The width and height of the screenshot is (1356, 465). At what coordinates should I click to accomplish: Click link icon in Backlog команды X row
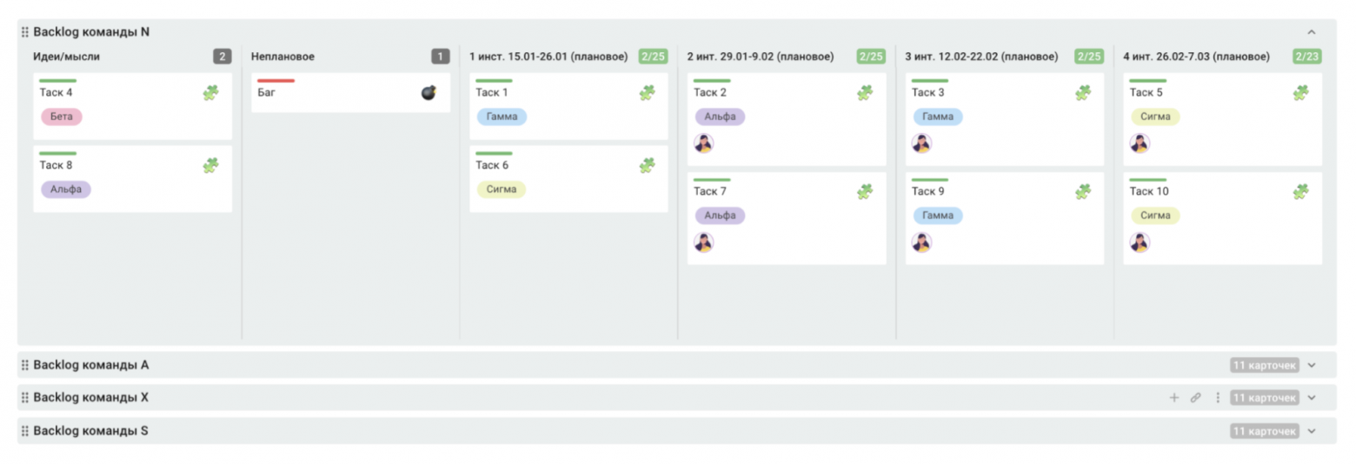click(1195, 397)
